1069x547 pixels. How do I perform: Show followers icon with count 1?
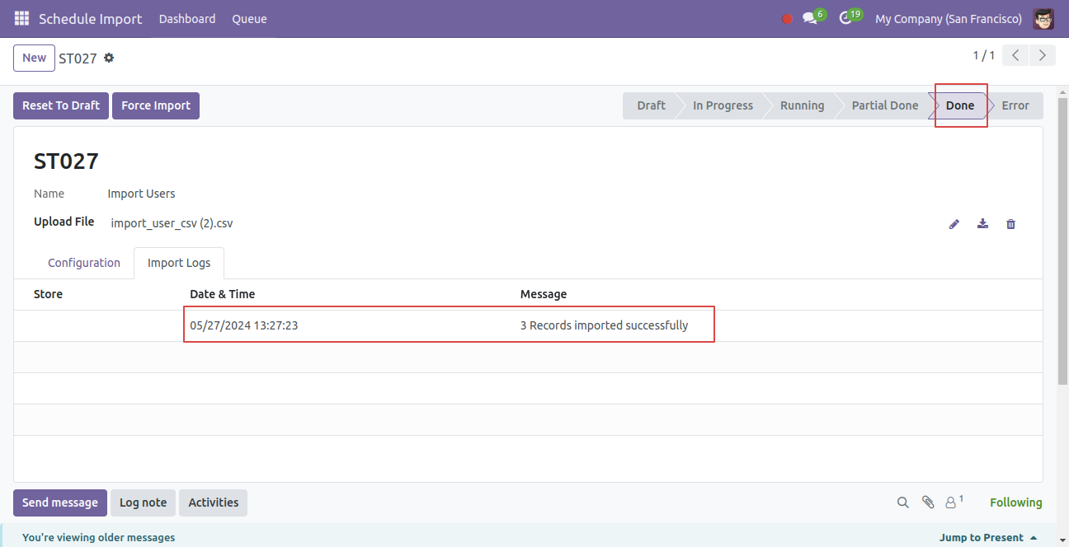click(x=954, y=502)
